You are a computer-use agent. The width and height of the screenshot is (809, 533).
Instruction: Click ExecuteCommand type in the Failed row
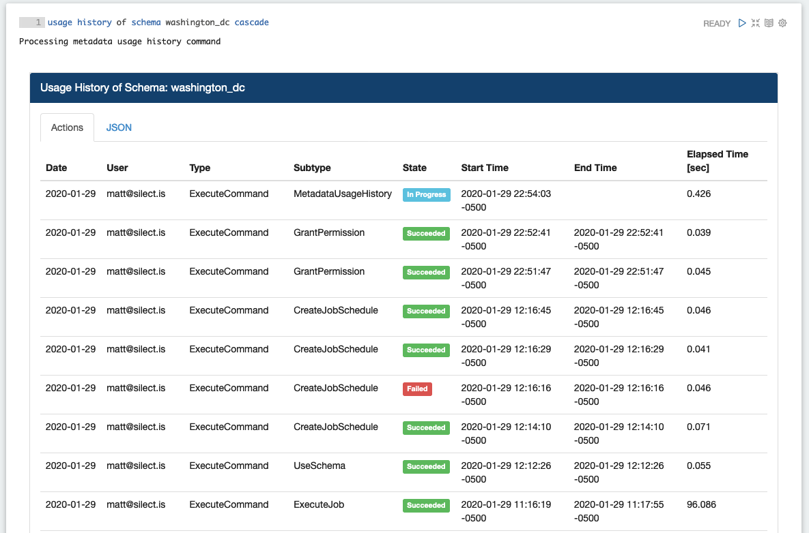pyautogui.click(x=229, y=389)
